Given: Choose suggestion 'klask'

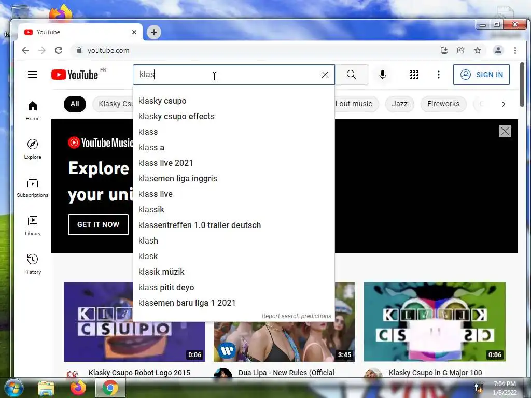Looking at the screenshot, I should (234, 257).
